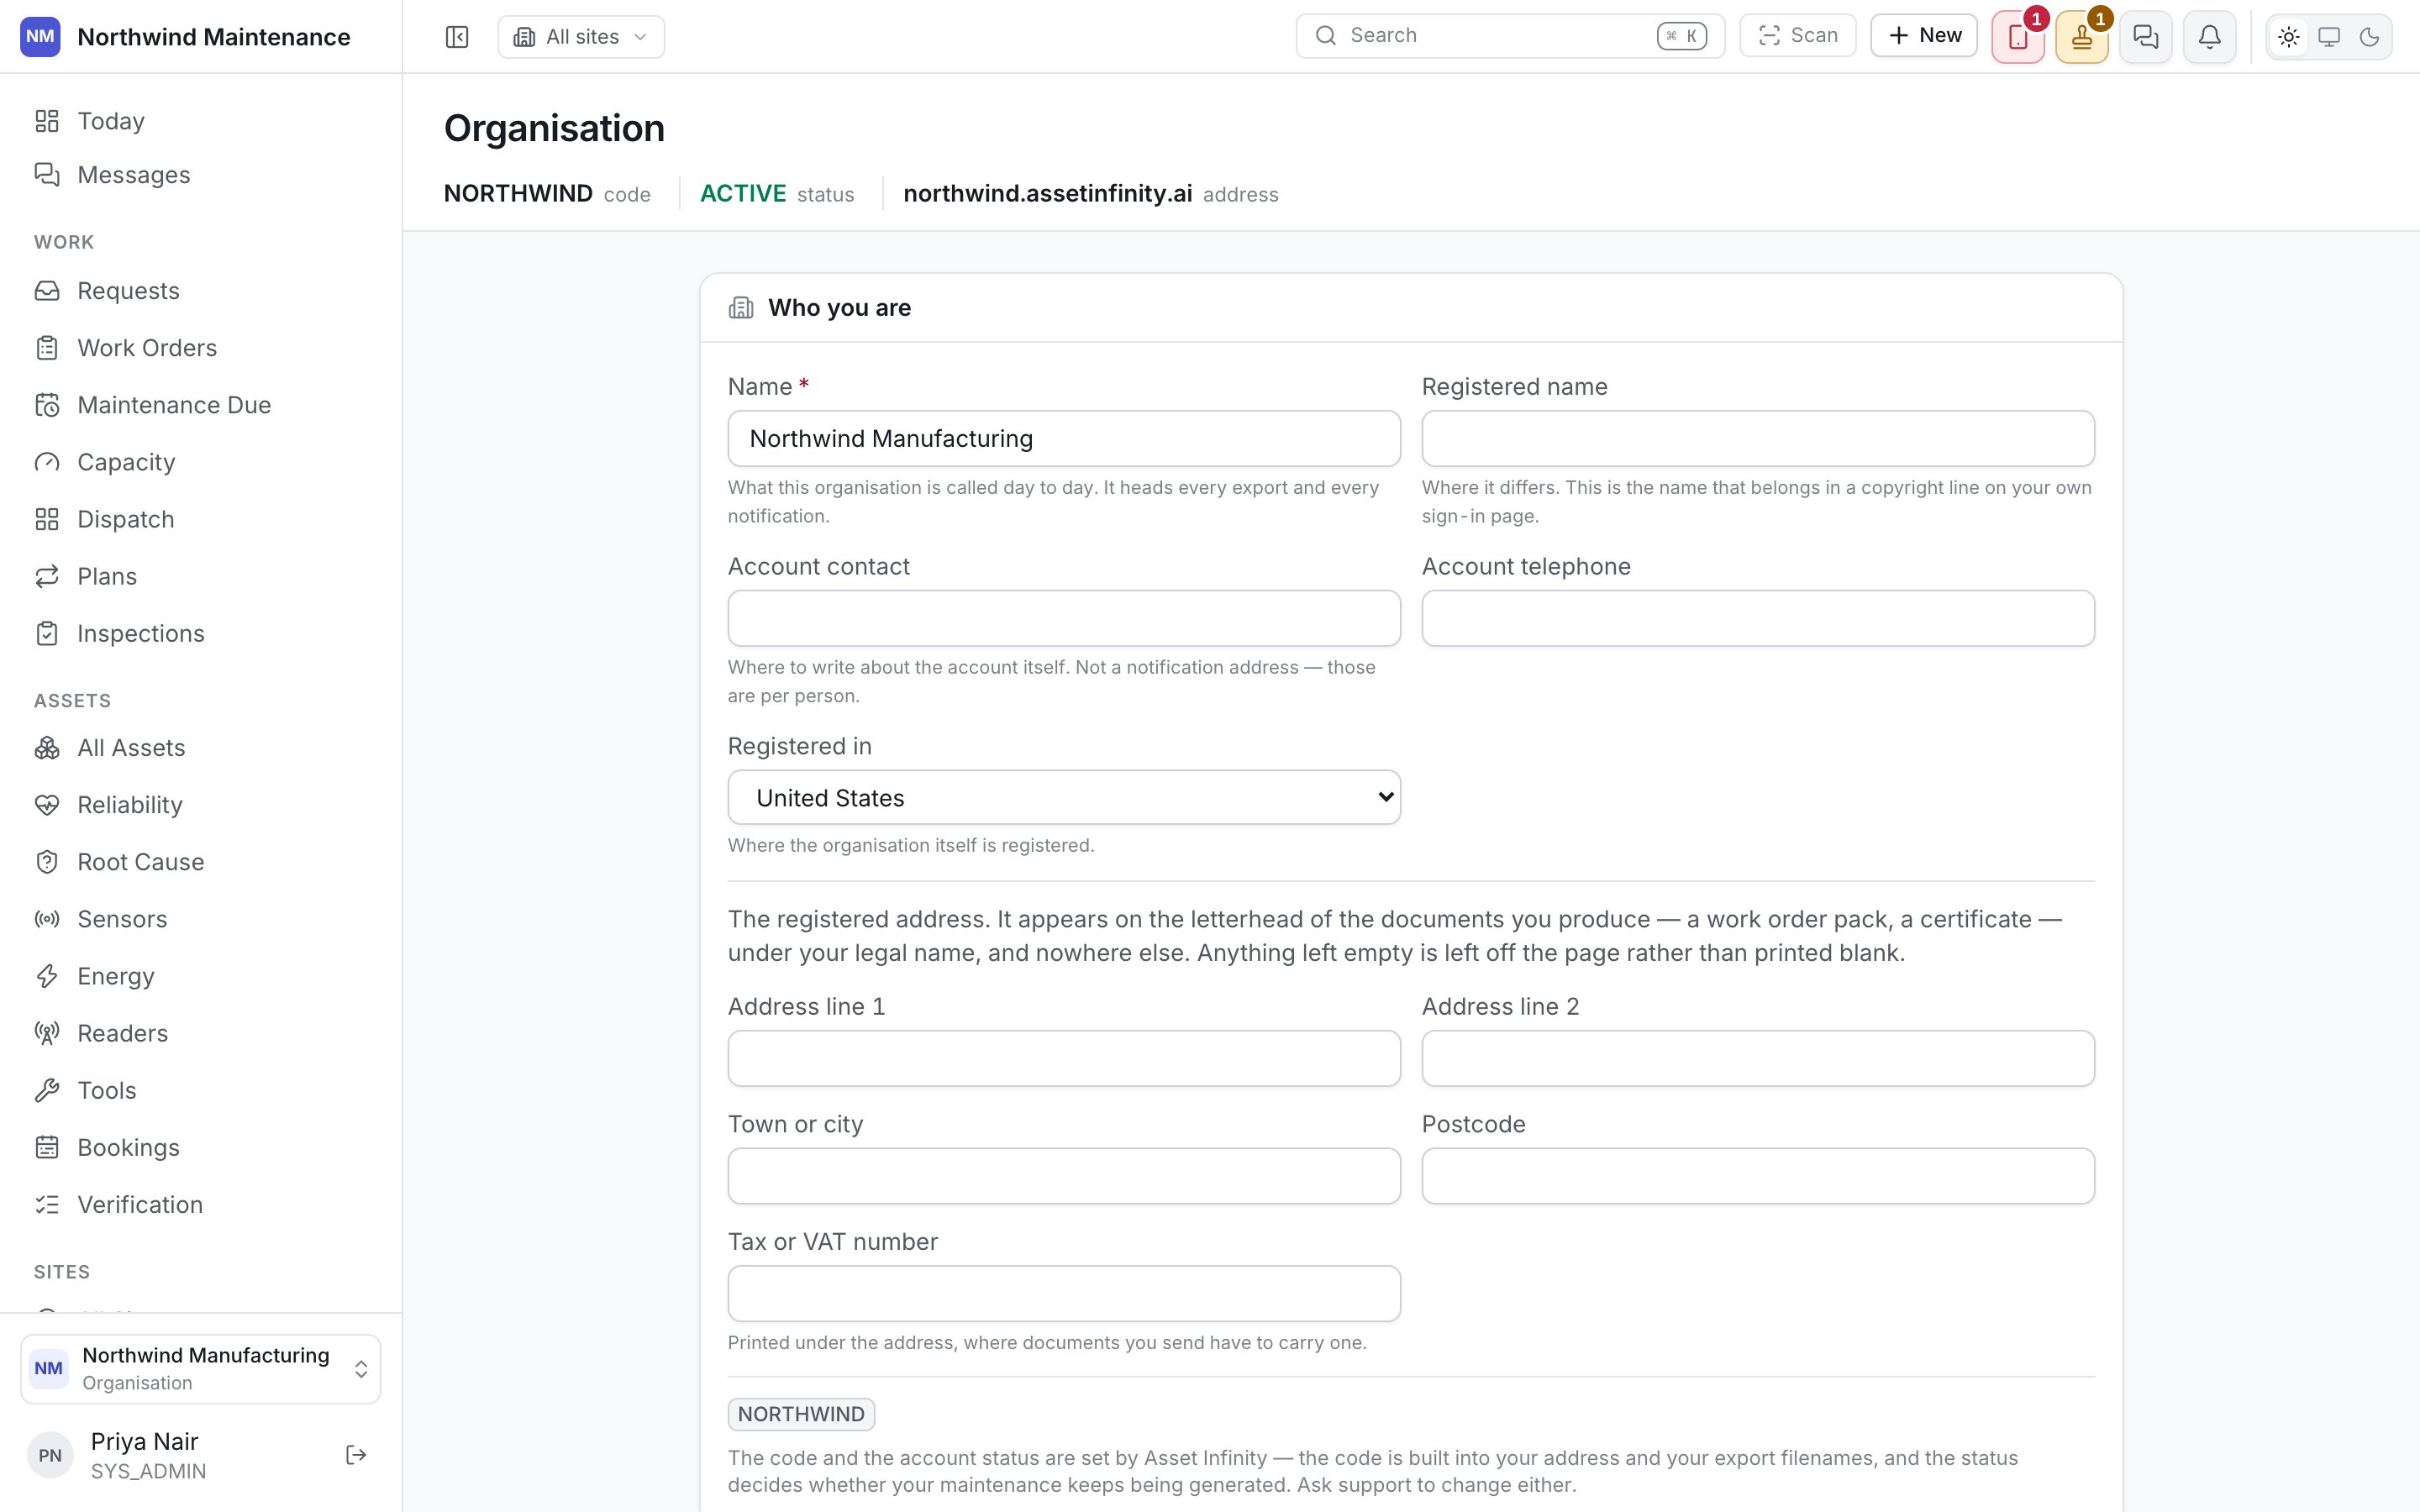Click the Account contact field

click(1064, 618)
